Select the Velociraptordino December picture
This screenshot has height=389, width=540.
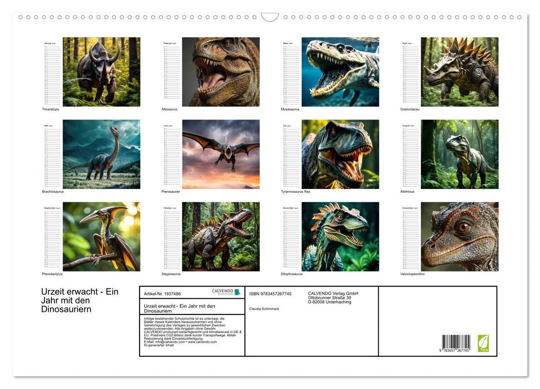461,237
